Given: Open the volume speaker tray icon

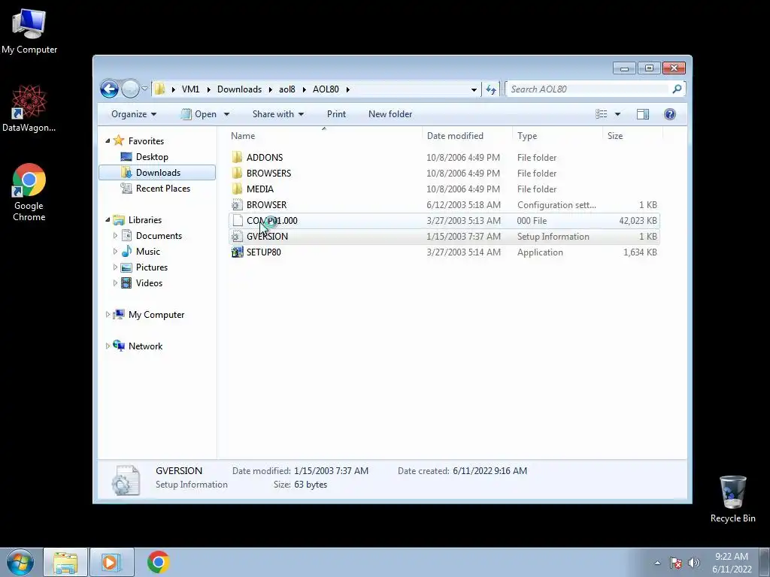Looking at the screenshot, I should (694, 563).
